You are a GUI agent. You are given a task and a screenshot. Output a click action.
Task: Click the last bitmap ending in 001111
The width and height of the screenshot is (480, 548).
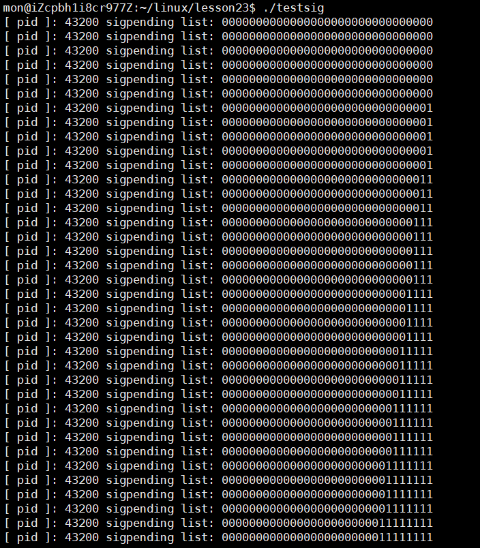point(327,337)
